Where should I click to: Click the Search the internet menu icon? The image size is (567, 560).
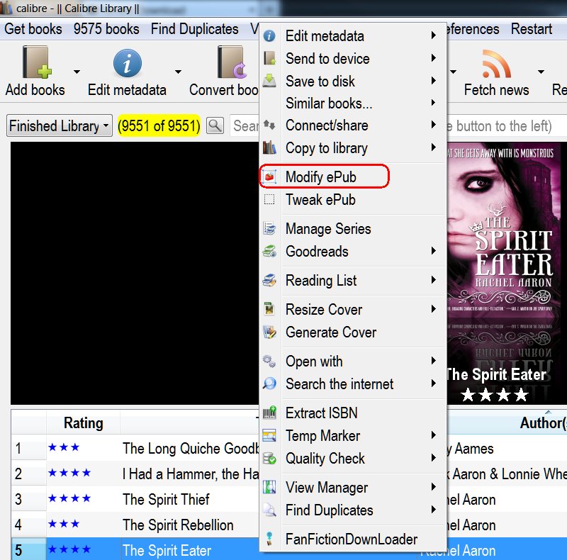point(269,383)
